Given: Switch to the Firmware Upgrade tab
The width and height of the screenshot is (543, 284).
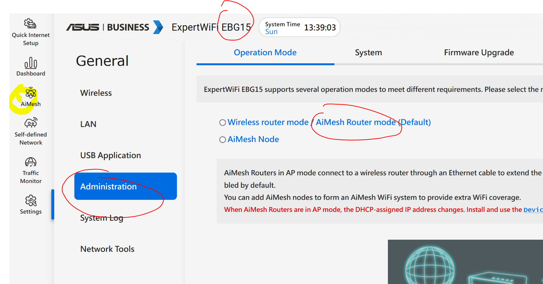Looking at the screenshot, I should click(x=479, y=53).
